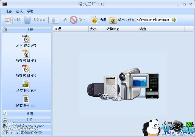Click the 所有 转到 FLV text label
Image resolution: width=195 pixels, height=137 pixels.
tap(26, 91)
